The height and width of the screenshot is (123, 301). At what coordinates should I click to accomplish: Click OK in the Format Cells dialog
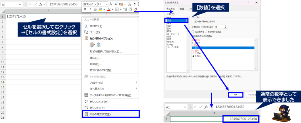coord(235,95)
